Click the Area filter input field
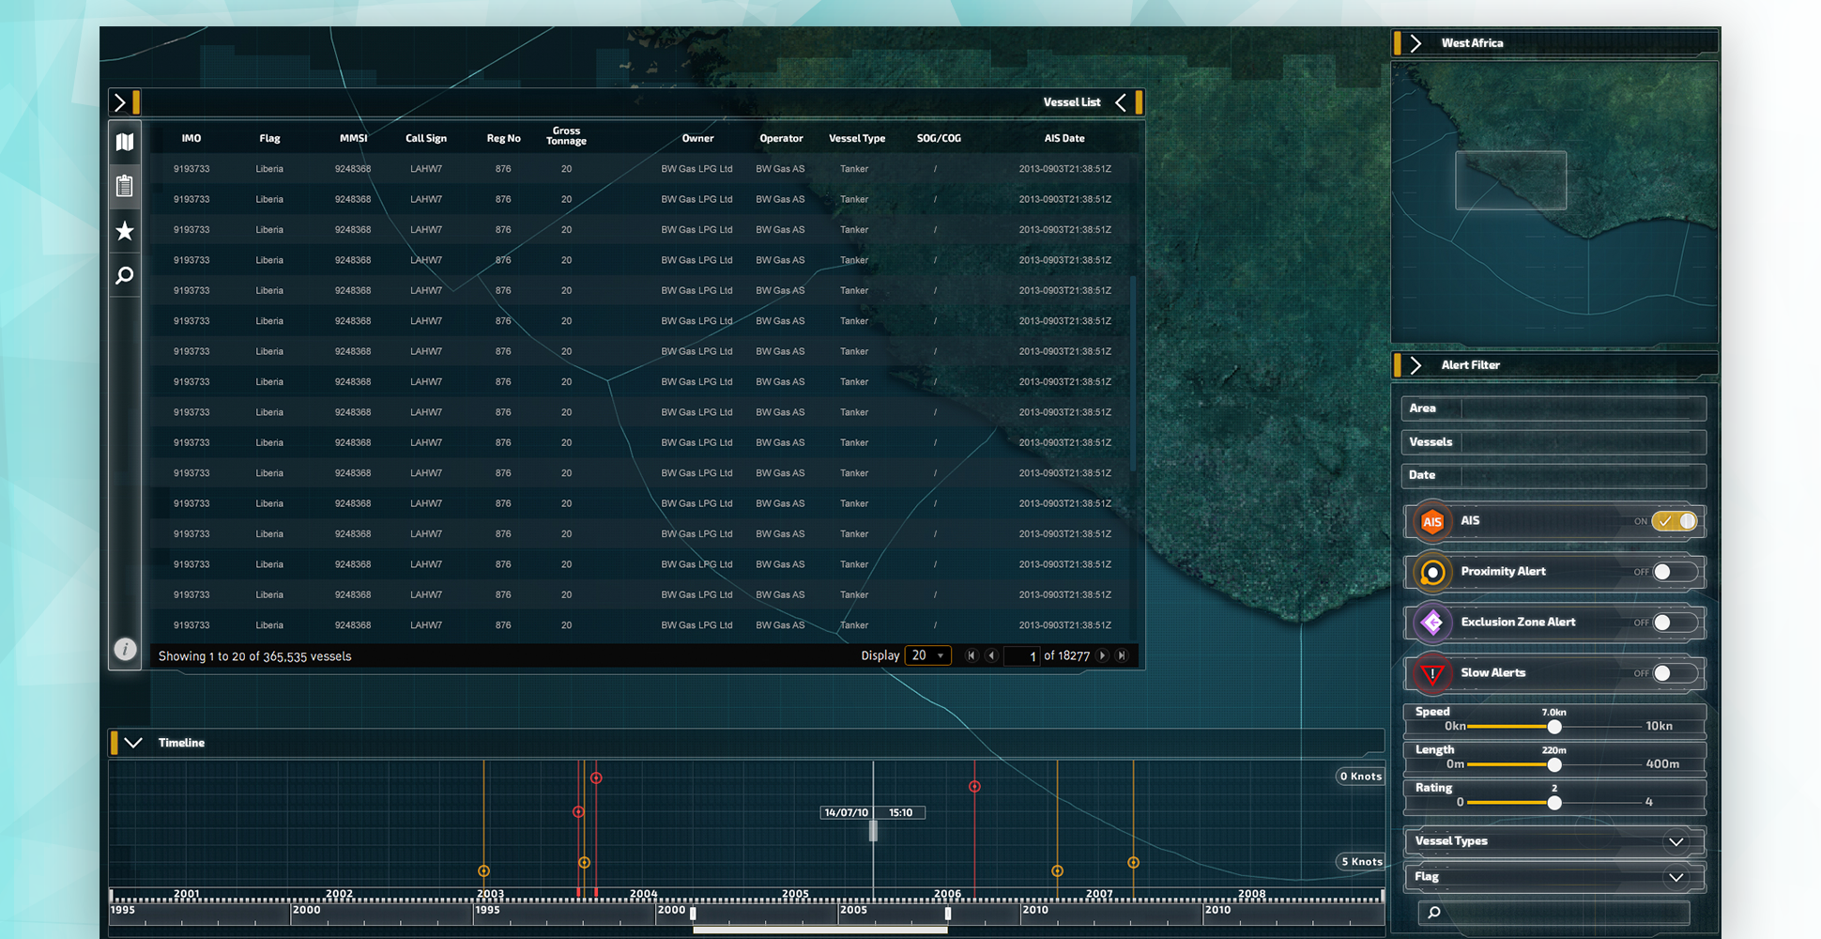This screenshot has width=1821, height=939. [x=1582, y=408]
